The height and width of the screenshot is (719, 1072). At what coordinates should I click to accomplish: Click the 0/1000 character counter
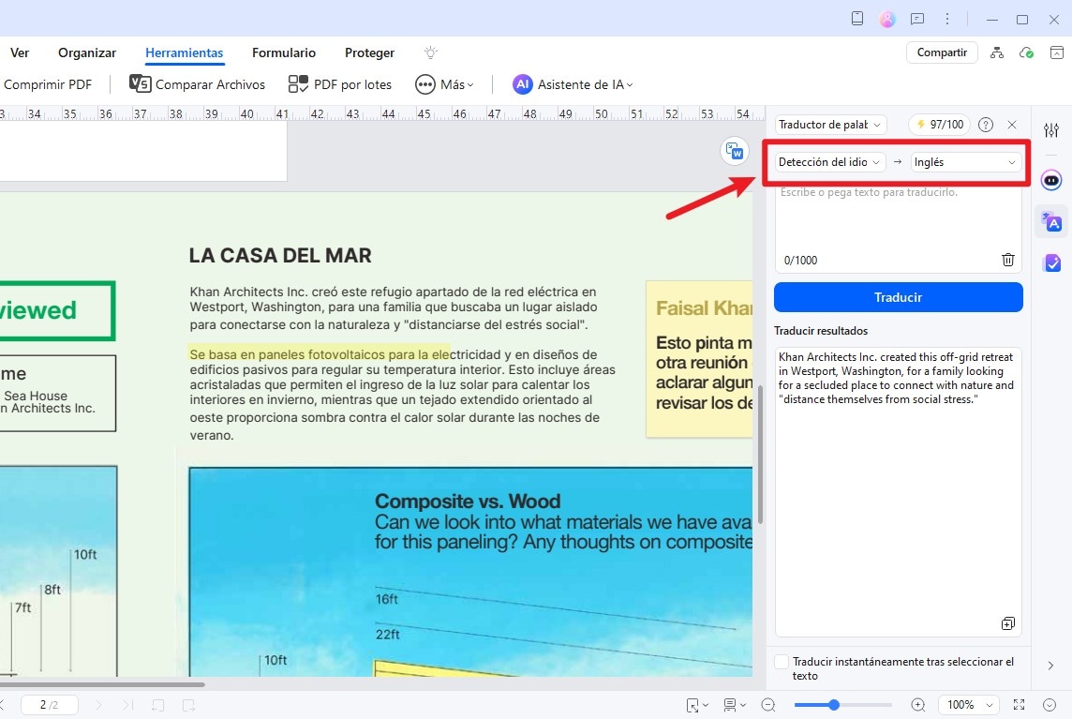(x=800, y=260)
